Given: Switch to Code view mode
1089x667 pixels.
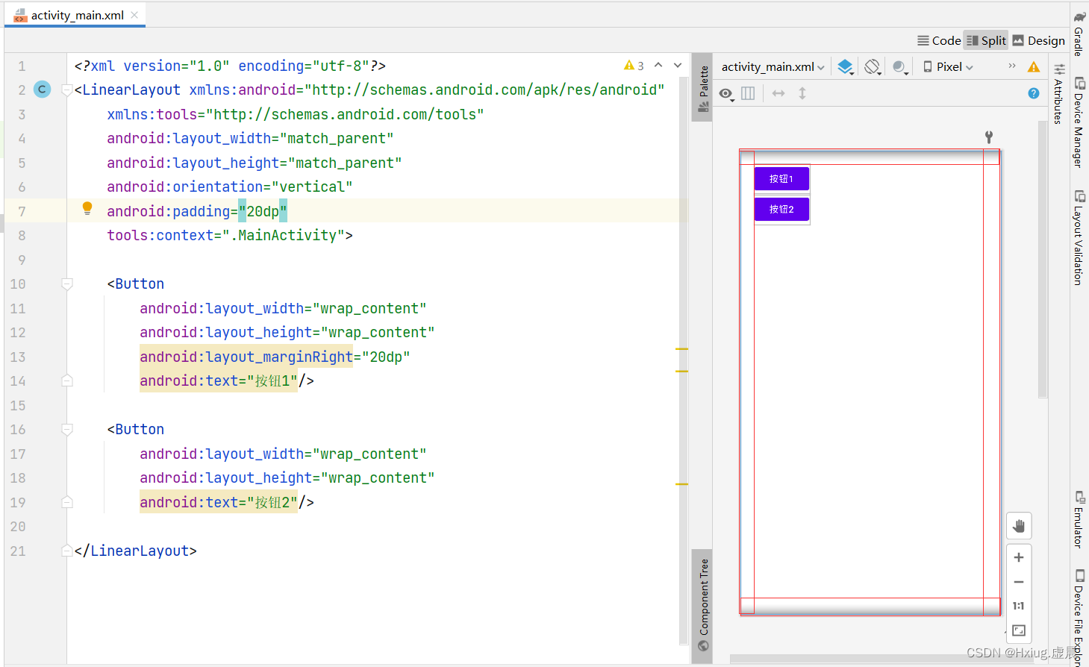Looking at the screenshot, I should click(939, 40).
